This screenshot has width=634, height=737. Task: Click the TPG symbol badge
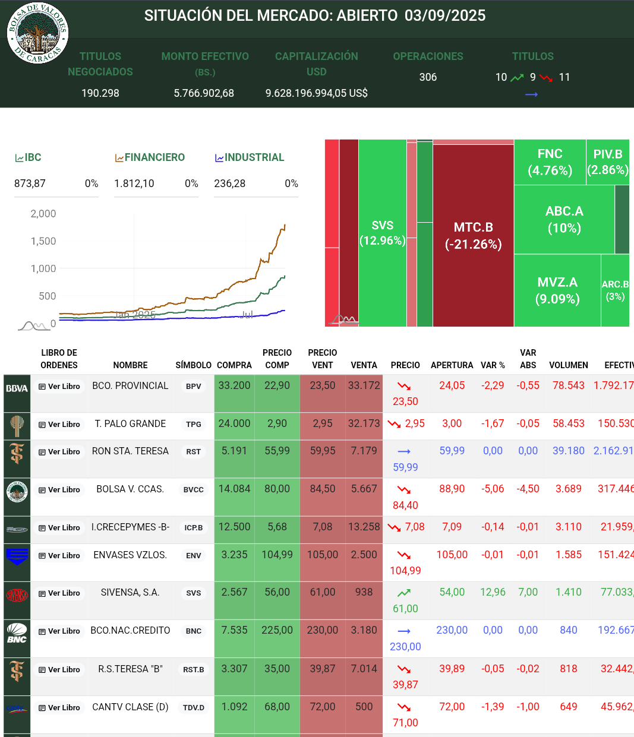pos(194,425)
